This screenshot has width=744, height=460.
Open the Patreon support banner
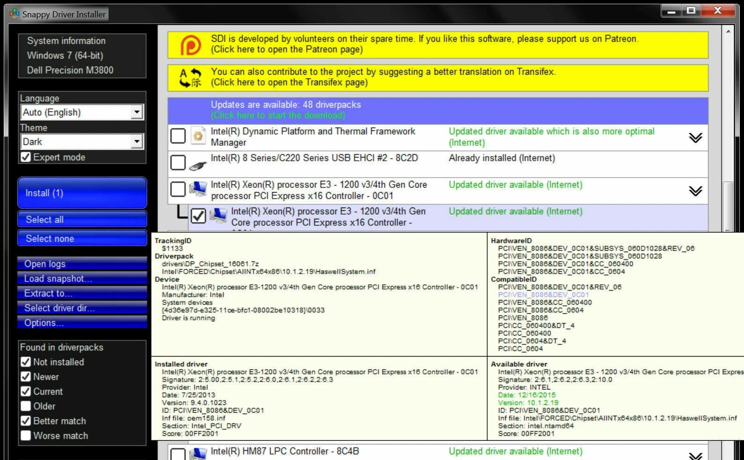438,45
